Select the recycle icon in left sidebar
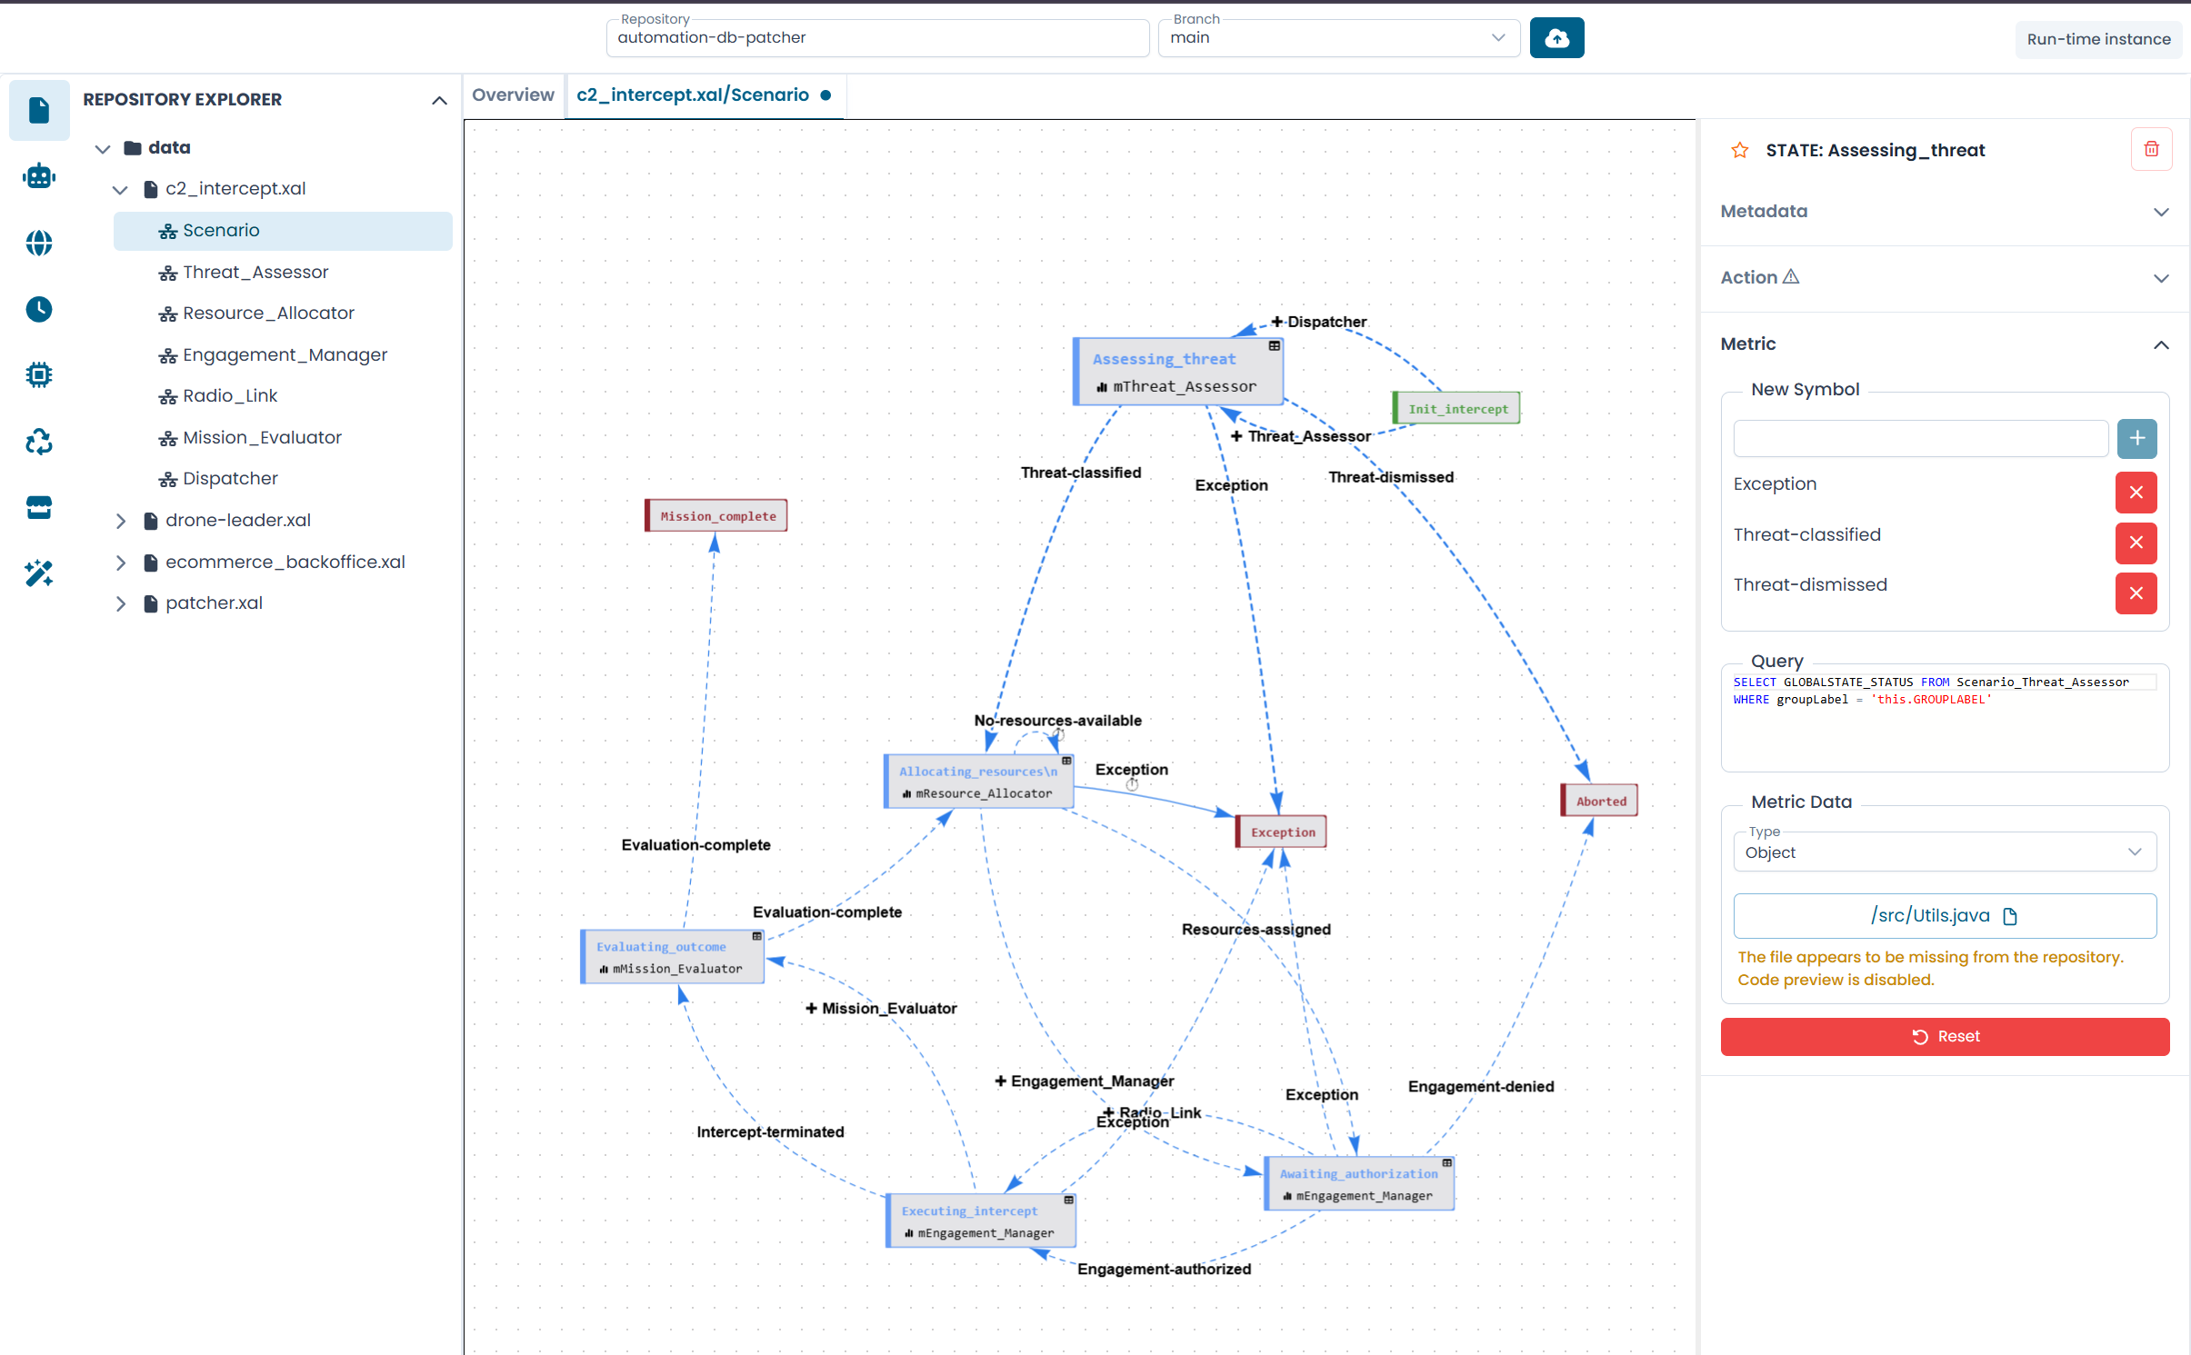The width and height of the screenshot is (2191, 1355). coord(39,441)
